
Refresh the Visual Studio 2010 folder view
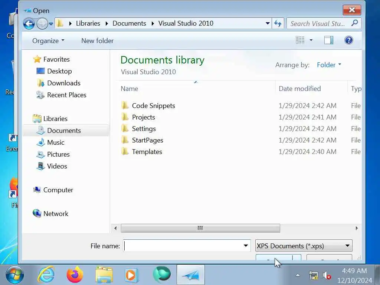pyautogui.click(x=278, y=23)
